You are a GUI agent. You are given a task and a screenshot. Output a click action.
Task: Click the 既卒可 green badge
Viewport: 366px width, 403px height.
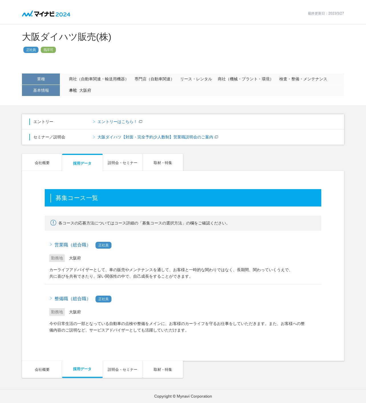point(48,50)
